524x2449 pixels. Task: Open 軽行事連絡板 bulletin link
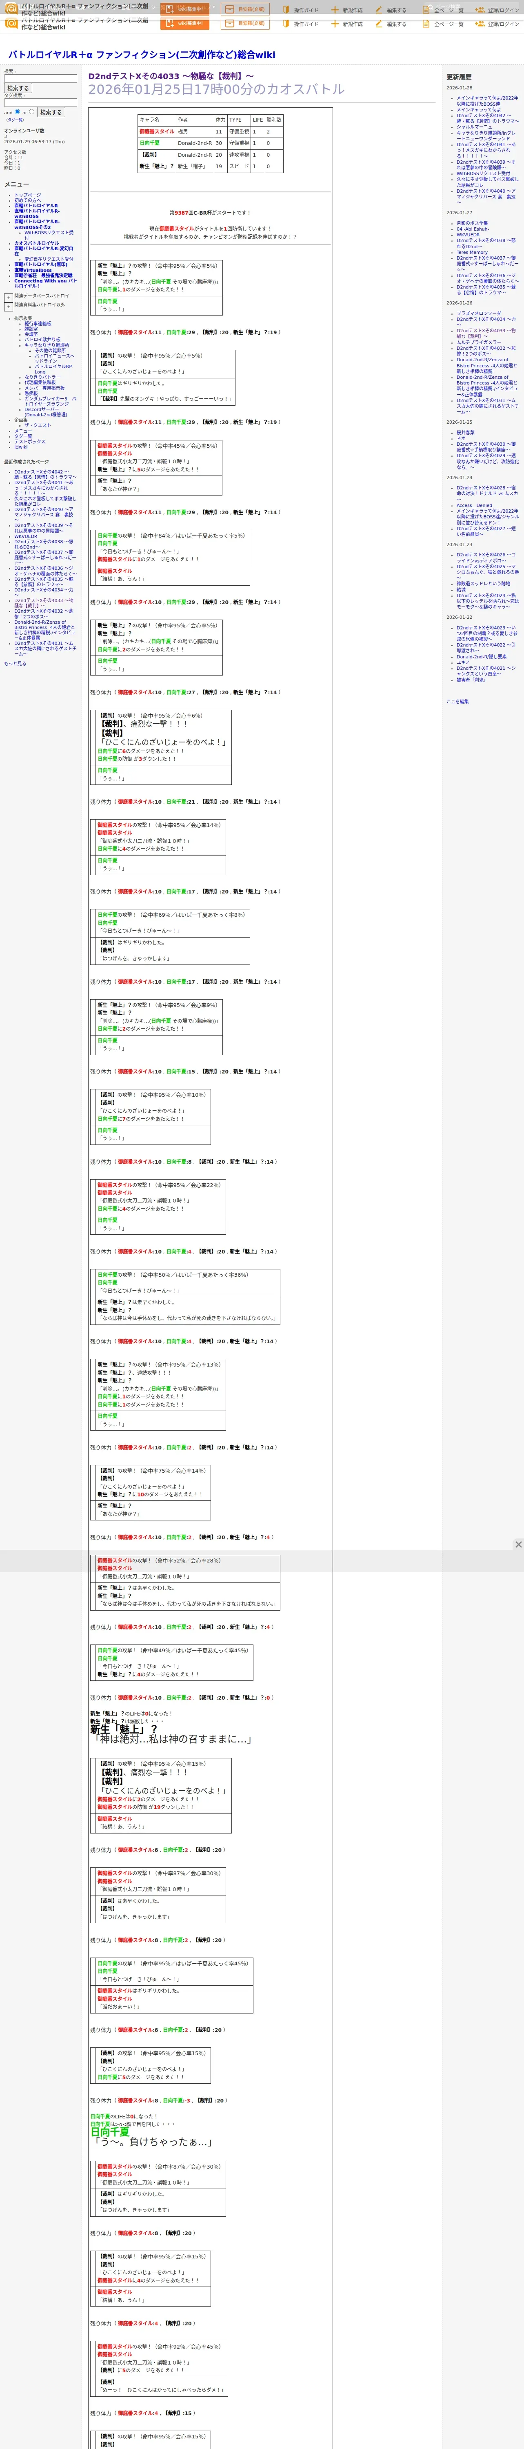38,323
